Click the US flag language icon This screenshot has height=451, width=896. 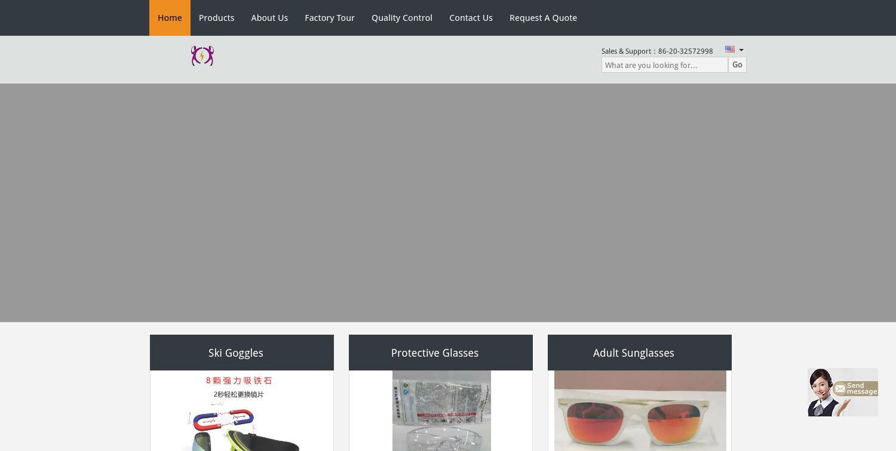point(730,50)
